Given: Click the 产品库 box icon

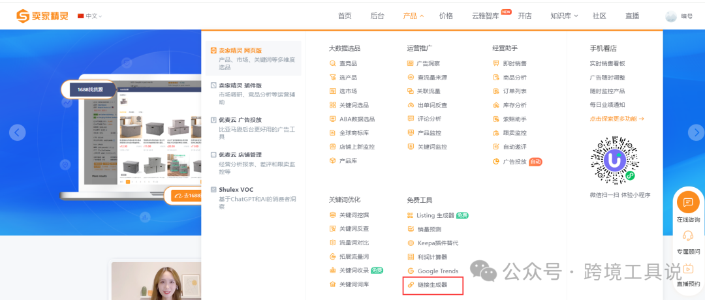Looking at the screenshot, I should pyautogui.click(x=333, y=161).
